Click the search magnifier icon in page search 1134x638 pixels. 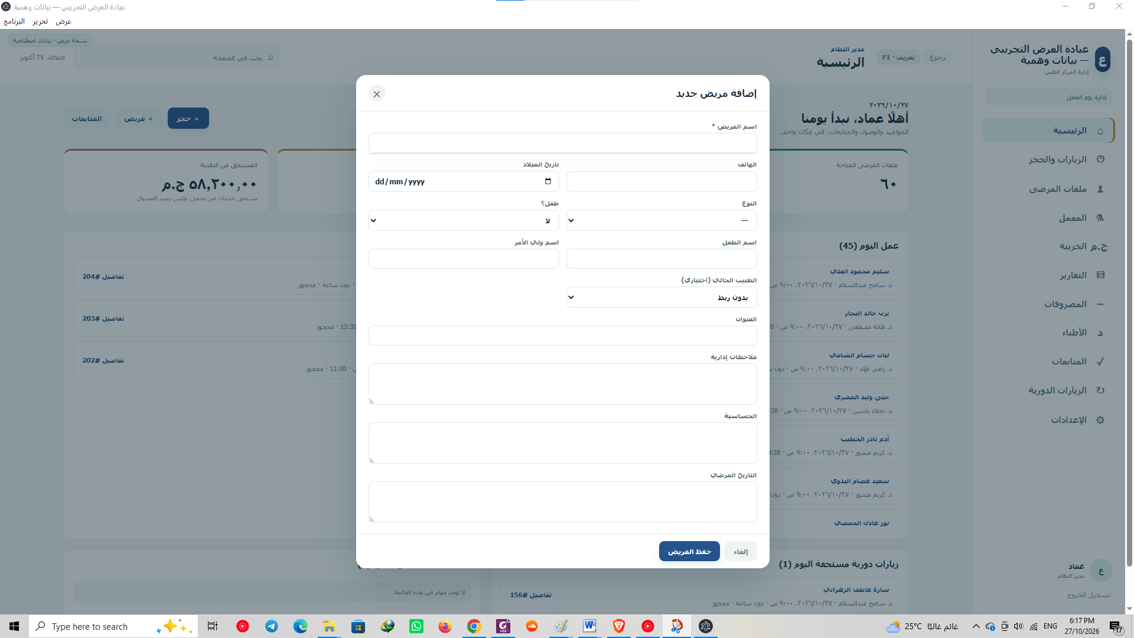(271, 58)
